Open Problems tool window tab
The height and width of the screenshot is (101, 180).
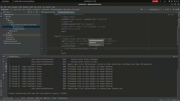click(x=31, y=98)
